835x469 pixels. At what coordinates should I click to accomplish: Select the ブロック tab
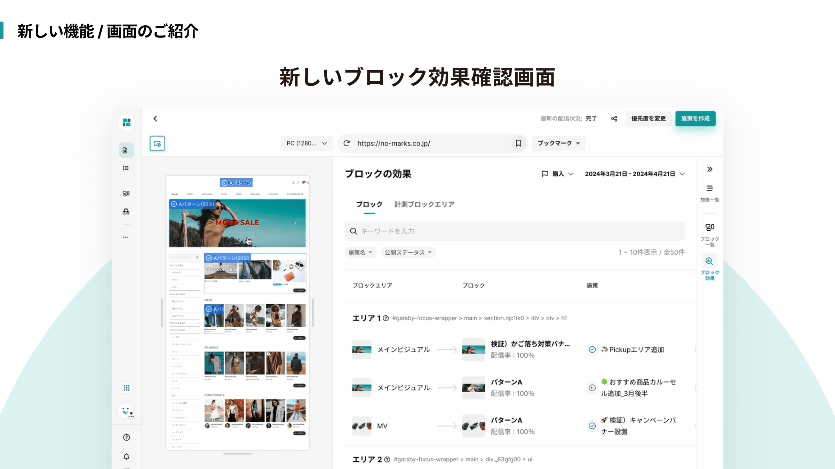click(369, 204)
